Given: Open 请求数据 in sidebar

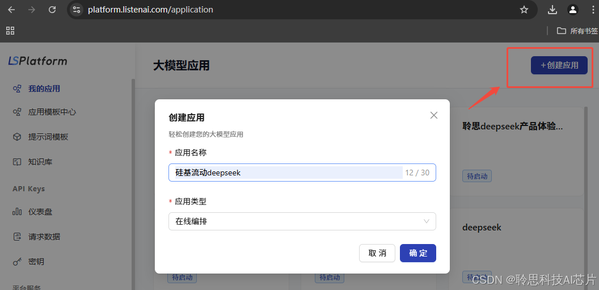Looking at the screenshot, I should click(x=44, y=237).
